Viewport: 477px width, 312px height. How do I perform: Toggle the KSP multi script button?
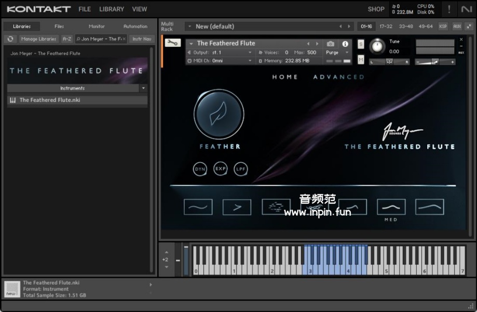[443, 27]
